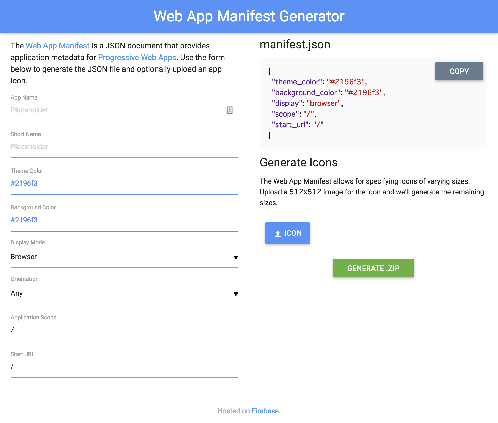Click the Start URL input field
This screenshot has width=498, height=423.
[102, 366]
